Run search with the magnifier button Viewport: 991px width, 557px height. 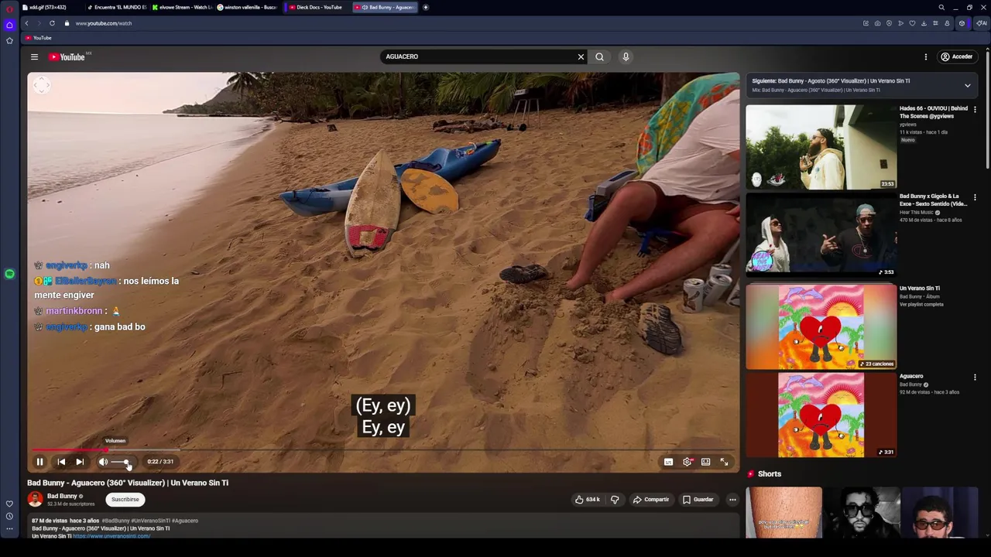(x=599, y=56)
